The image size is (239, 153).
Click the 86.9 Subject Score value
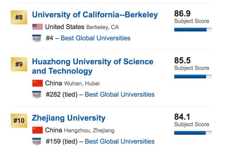coord(182,14)
